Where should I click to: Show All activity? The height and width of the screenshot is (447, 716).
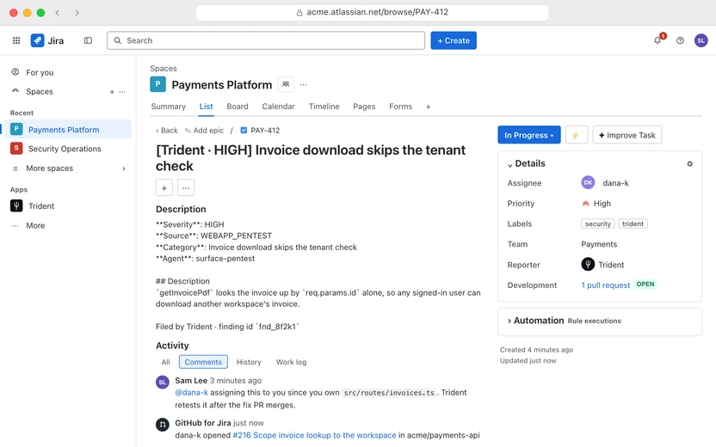[165, 362]
